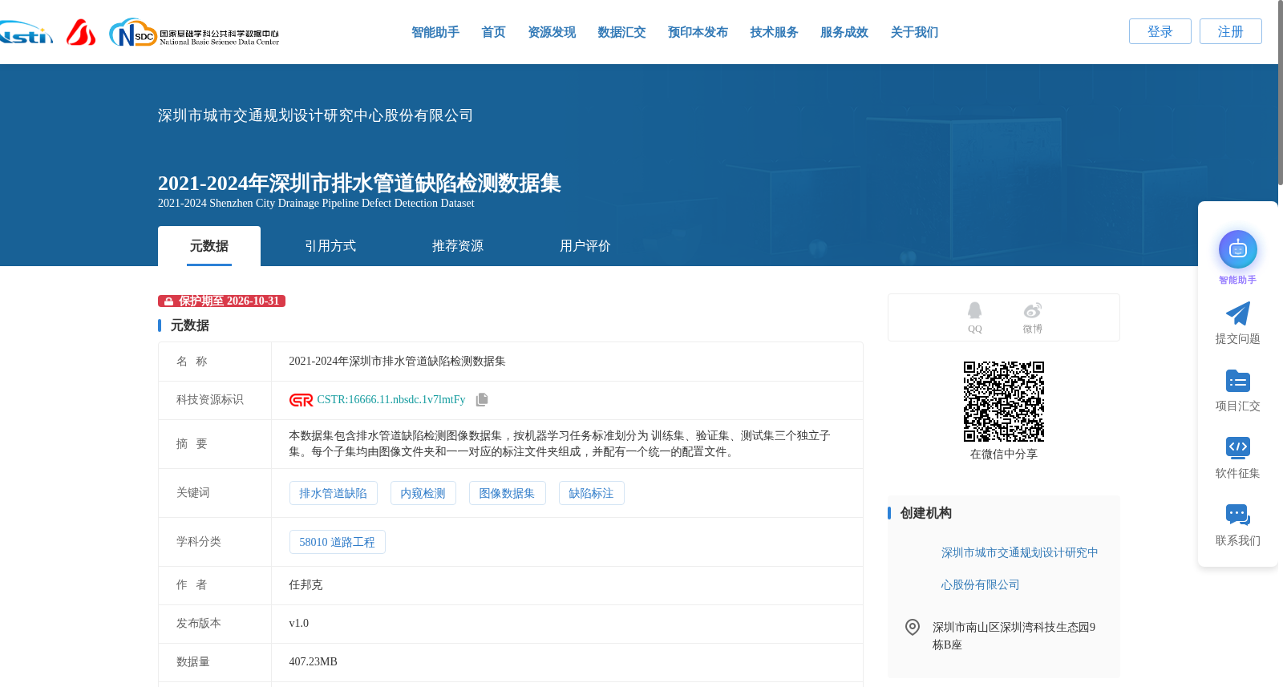Switch to the 用户评价 tab
Image resolution: width=1283 pixels, height=687 pixels.
tap(585, 246)
